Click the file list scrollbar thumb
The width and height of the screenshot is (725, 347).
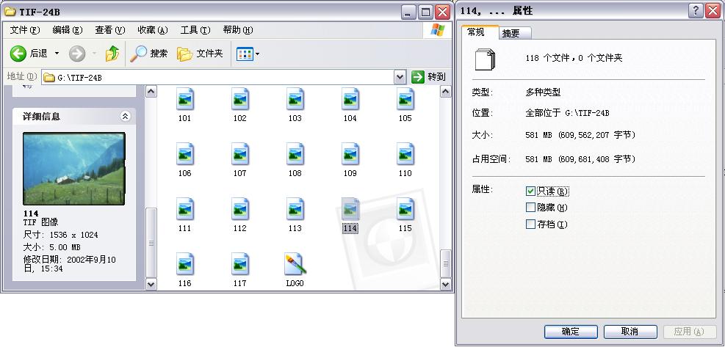point(445,263)
